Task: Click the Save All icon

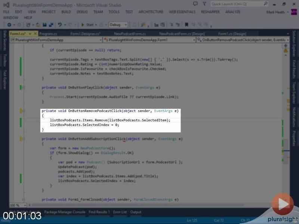Action: click(x=51, y=25)
